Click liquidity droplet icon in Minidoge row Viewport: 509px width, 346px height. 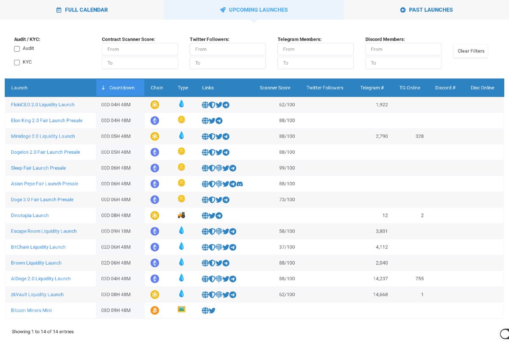point(182,136)
